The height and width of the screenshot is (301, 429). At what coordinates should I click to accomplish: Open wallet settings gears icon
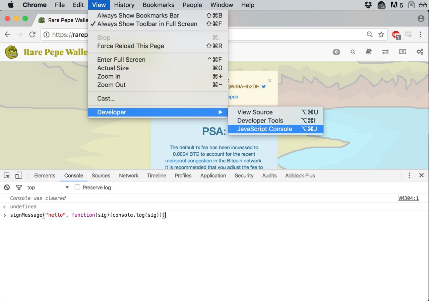[x=420, y=52]
